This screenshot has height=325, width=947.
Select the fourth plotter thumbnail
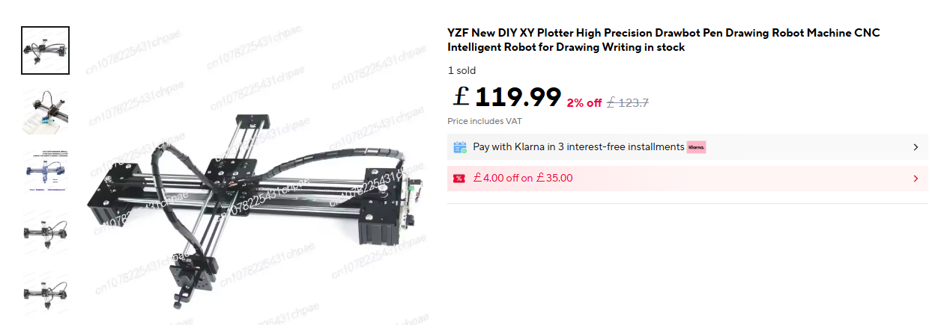click(x=45, y=231)
